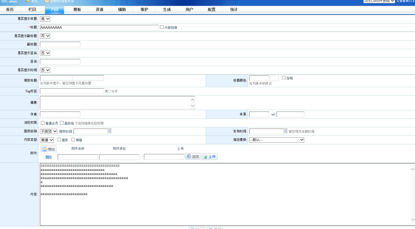The width and height of the screenshot is (415, 229).
Task: Open the 配置 tab
Action: (x=212, y=10)
